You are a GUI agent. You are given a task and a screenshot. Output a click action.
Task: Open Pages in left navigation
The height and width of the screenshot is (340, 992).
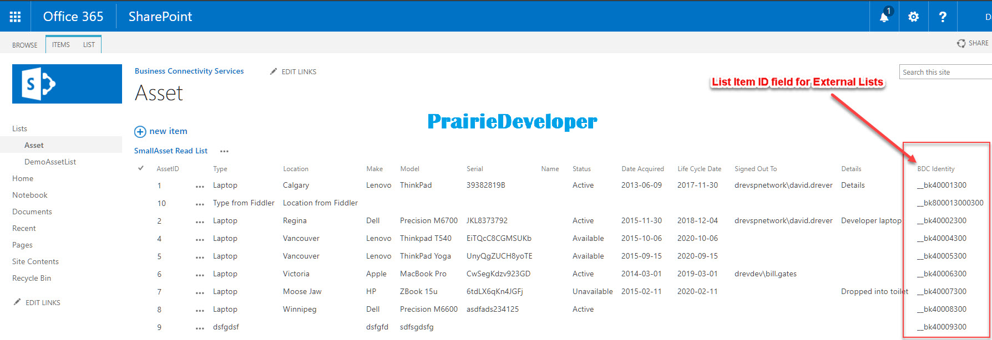pos(22,245)
